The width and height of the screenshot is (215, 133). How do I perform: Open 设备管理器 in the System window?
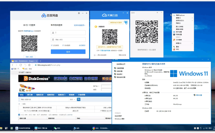click(120, 68)
